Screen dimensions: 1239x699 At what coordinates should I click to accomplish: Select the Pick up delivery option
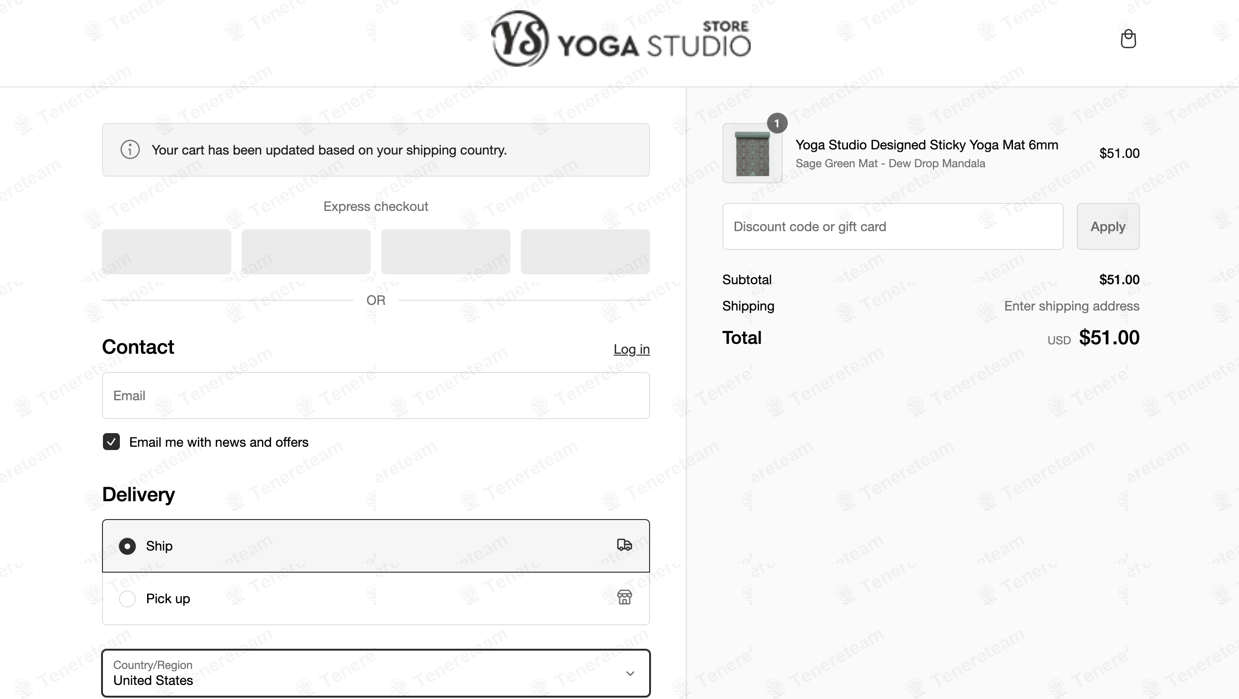pyautogui.click(x=127, y=598)
